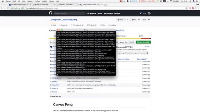Open Marketplace in GitHub header
The image size is (200, 112).
coord(108,13)
